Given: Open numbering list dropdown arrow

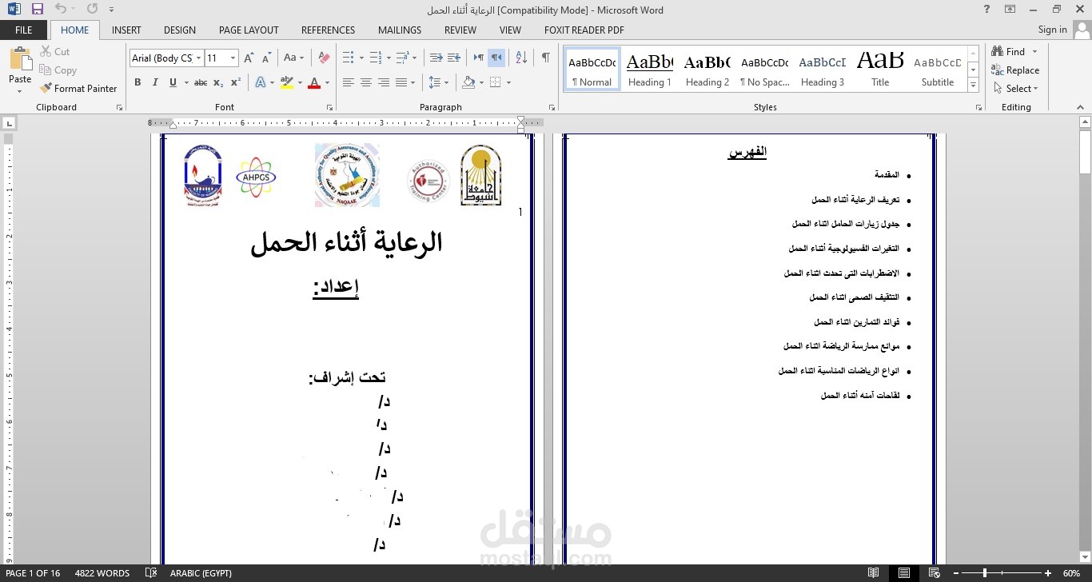Looking at the screenshot, I should (x=388, y=58).
